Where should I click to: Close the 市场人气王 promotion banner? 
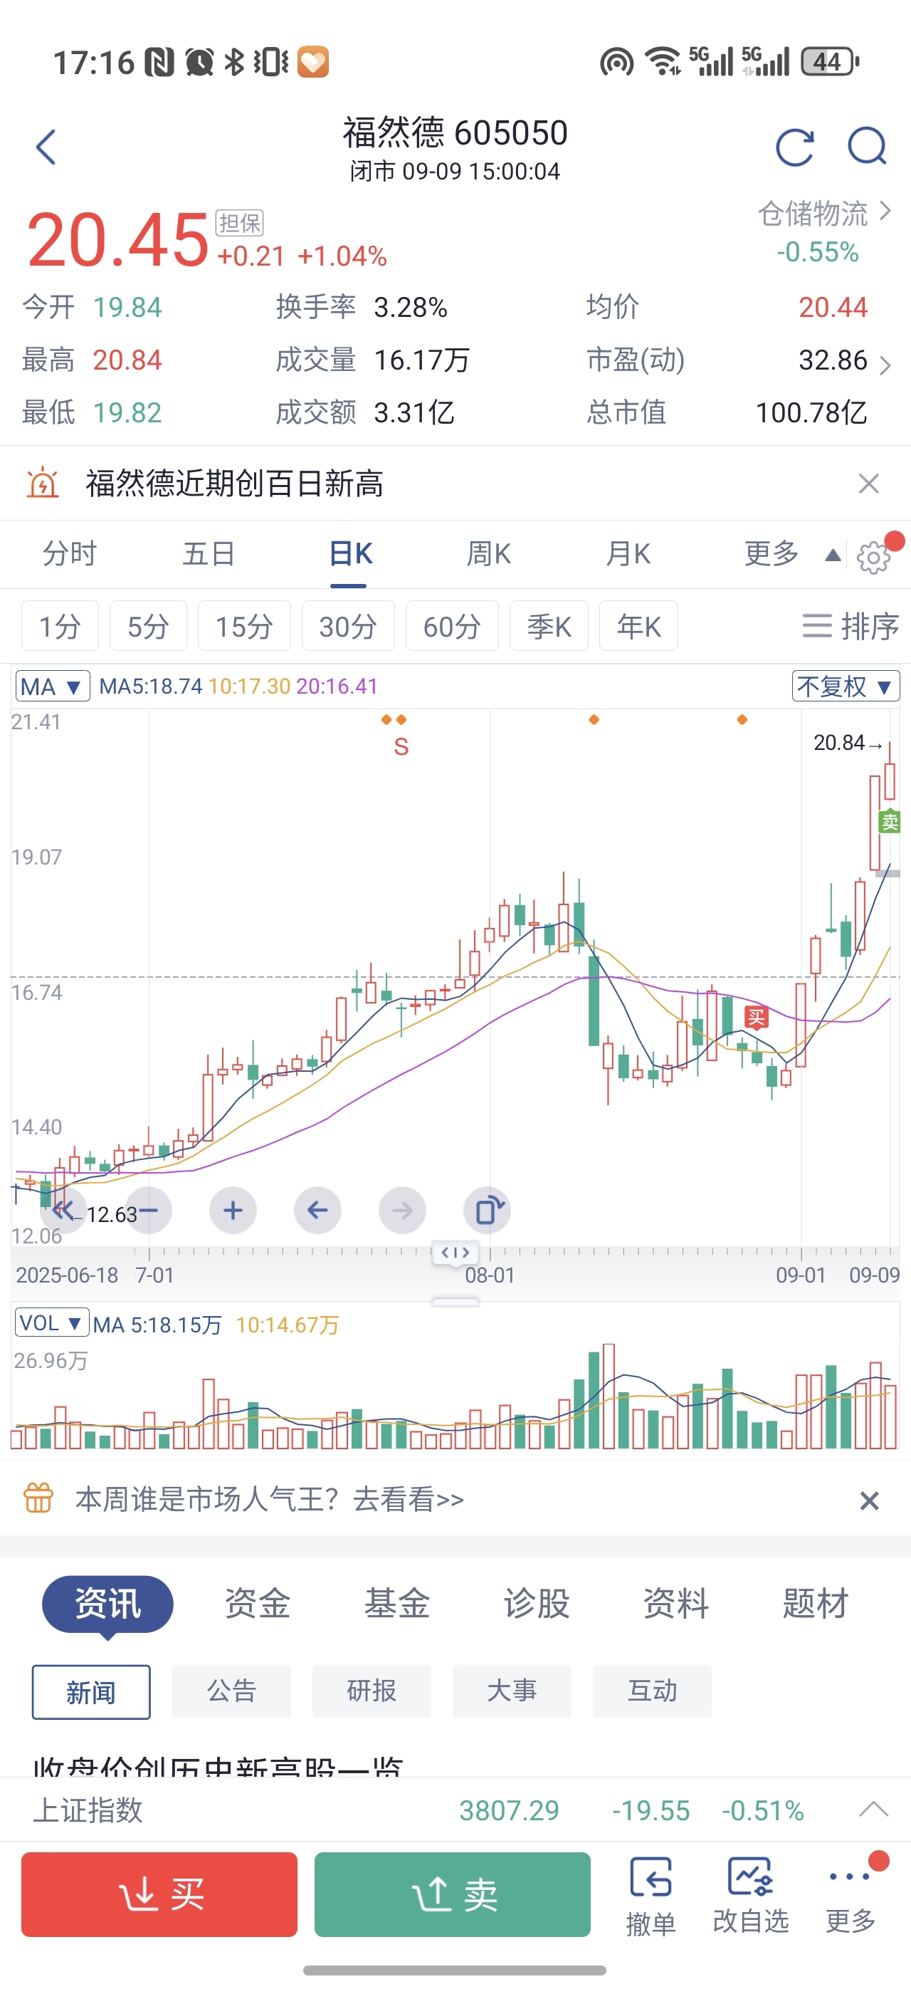pos(869,1501)
